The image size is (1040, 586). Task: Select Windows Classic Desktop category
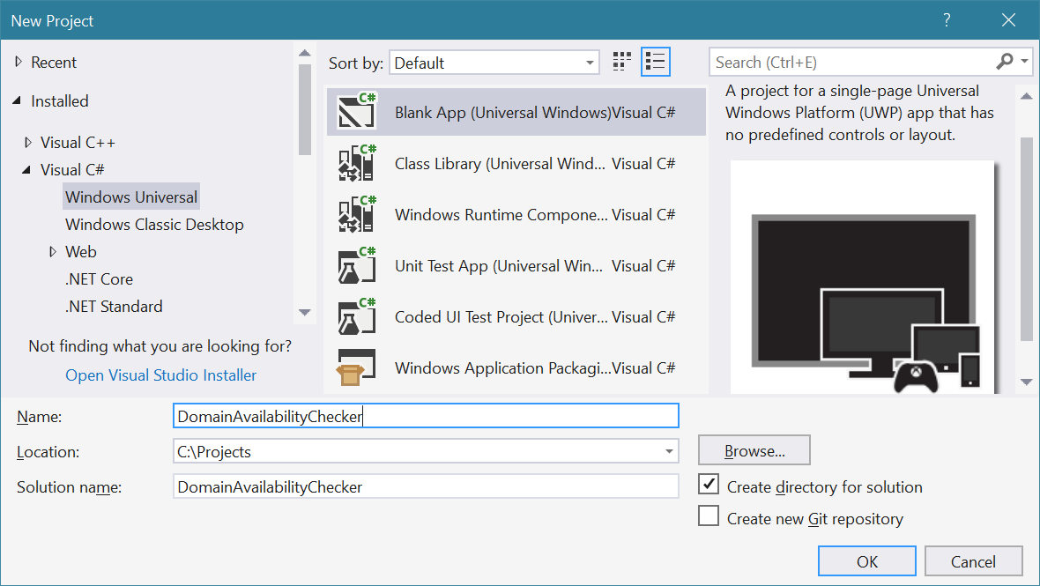click(154, 225)
